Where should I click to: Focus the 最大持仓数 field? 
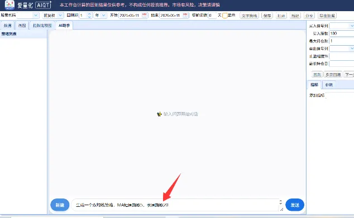click(x=342, y=41)
